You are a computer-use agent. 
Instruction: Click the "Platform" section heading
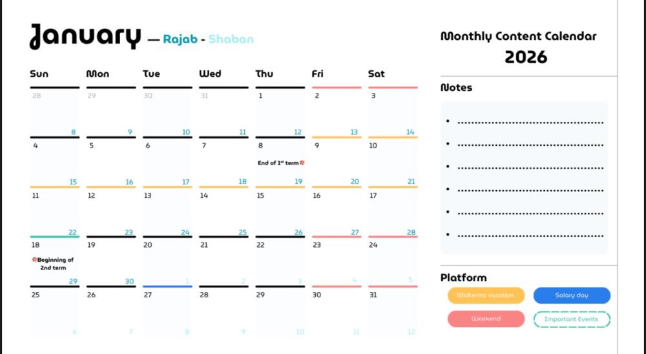463,278
